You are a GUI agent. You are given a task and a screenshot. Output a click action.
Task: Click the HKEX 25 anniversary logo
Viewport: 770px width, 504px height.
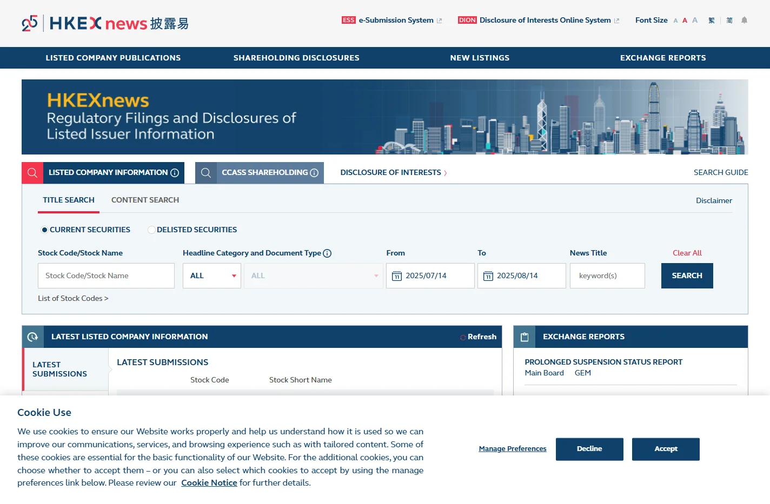(30, 23)
